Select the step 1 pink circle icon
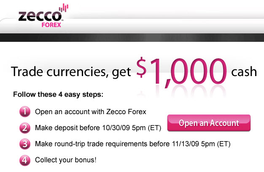 click(x=25, y=112)
